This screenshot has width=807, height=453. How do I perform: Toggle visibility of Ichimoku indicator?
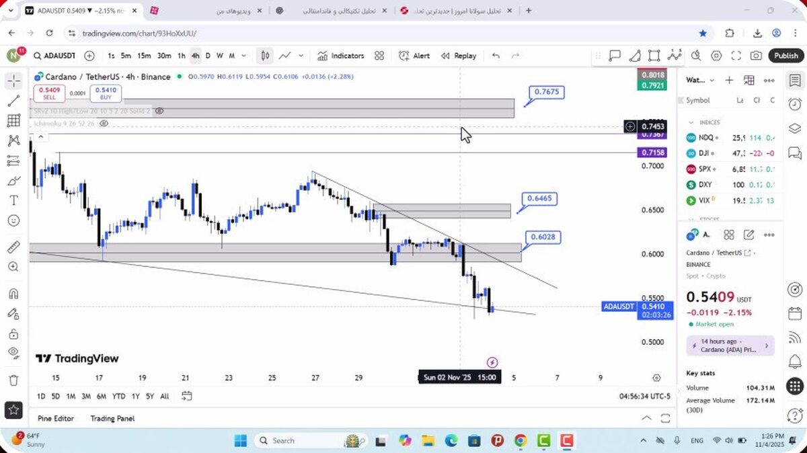coord(104,124)
